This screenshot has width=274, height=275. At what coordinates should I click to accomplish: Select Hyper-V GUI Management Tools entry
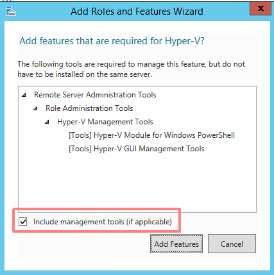[137, 149]
